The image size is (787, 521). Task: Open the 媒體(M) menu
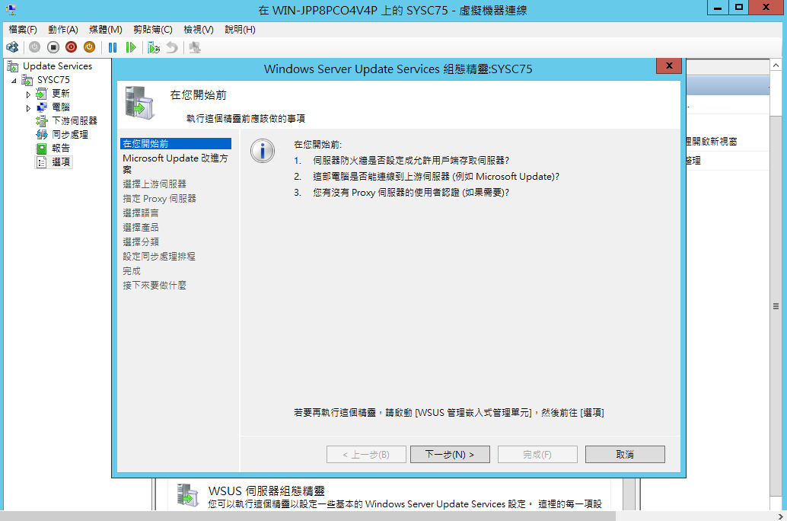(105, 30)
